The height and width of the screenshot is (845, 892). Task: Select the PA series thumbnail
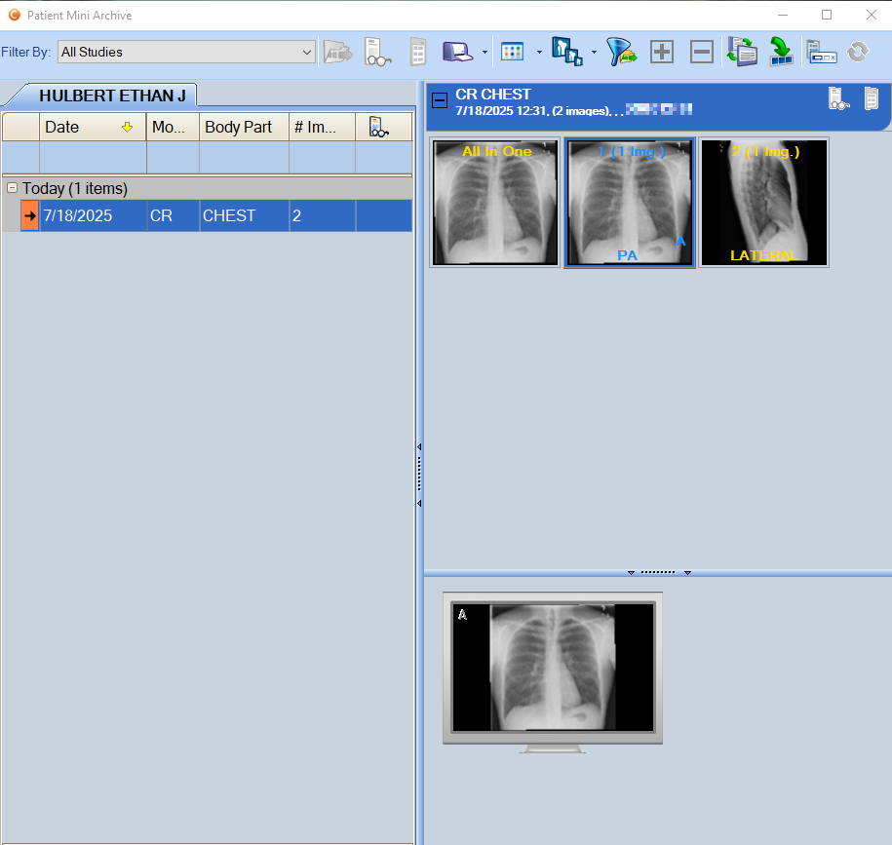630,203
